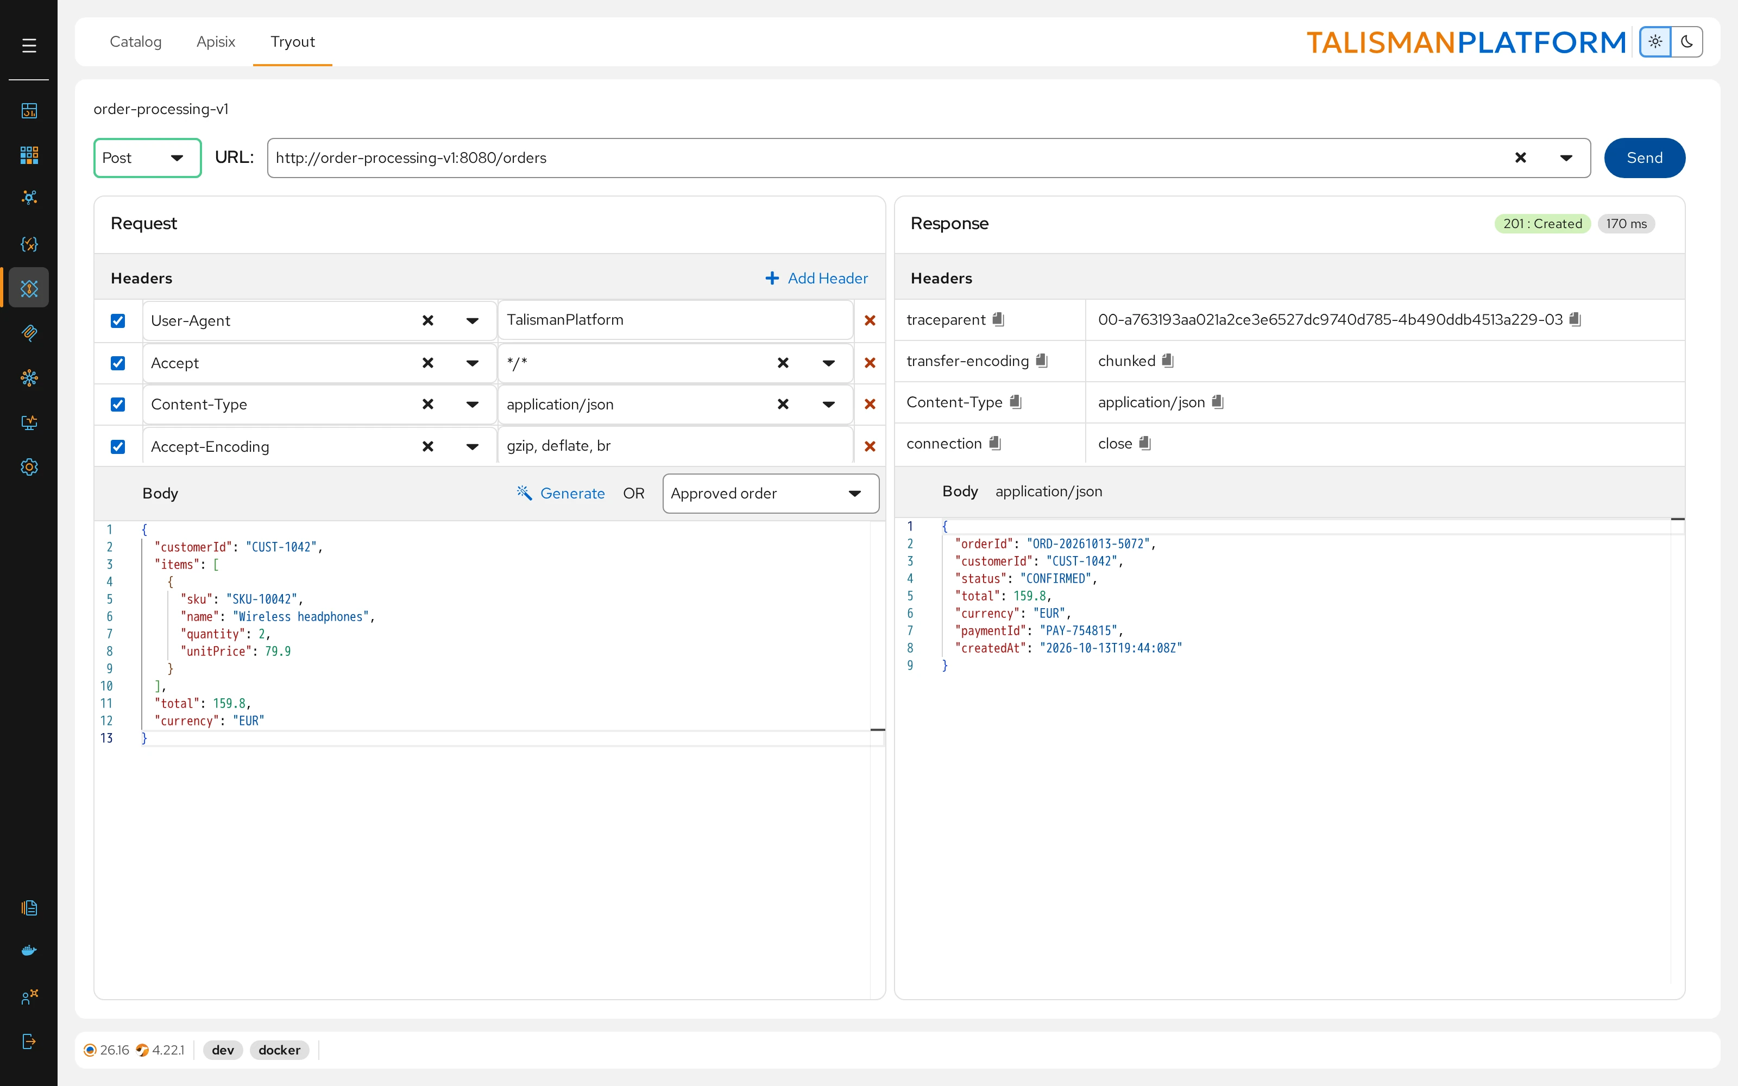The height and width of the screenshot is (1086, 1738).
Task: Clear the Accept header name field
Action: click(x=427, y=363)
